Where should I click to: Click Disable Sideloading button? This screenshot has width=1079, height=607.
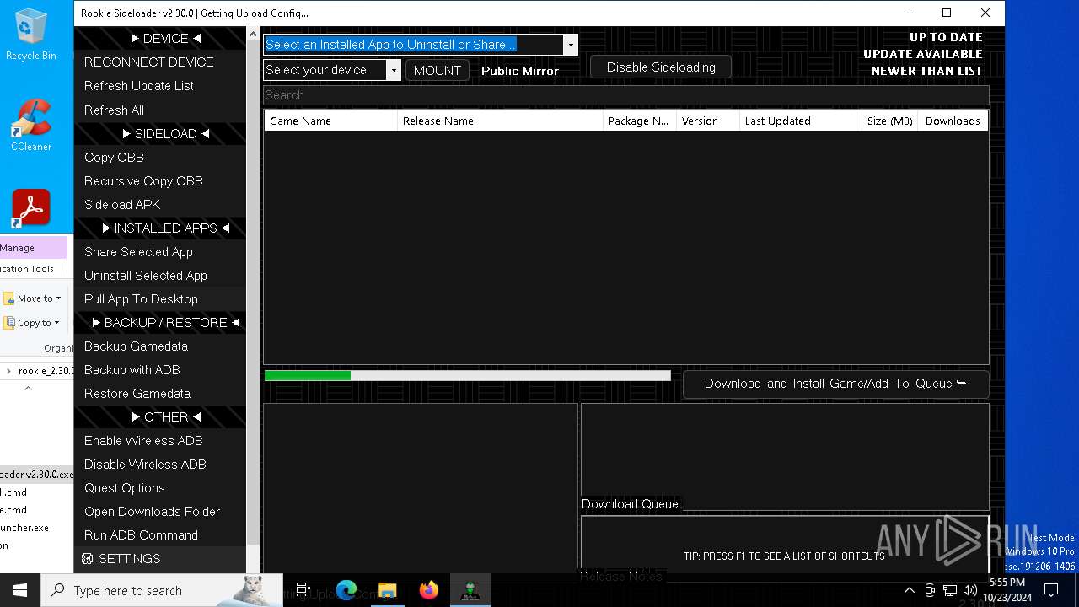coord(661,67)
